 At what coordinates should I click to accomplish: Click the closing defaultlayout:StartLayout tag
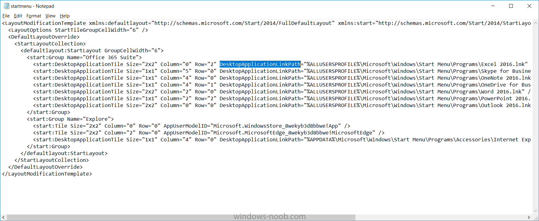point(64,153)
